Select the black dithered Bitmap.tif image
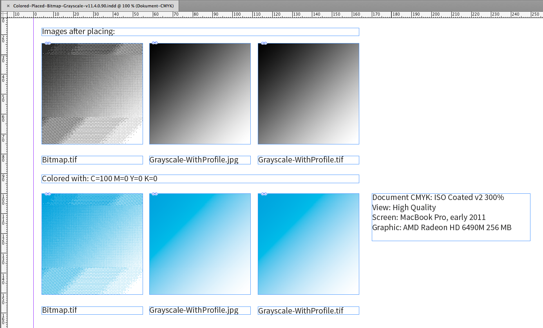543x328 pixels. (92, 94)
